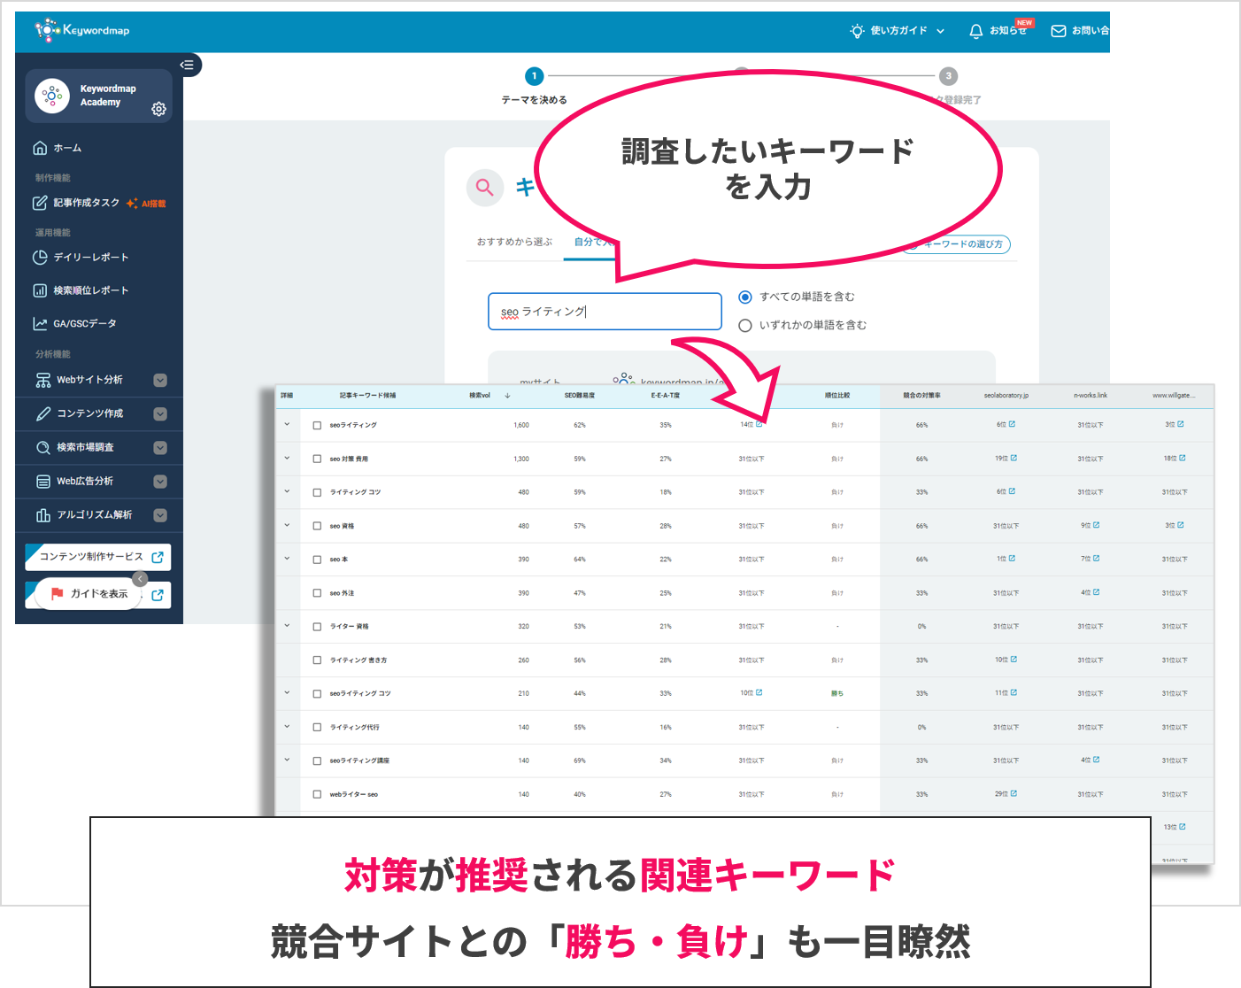Viewport: 1241px width, 988px height.
Task: Click the 使い方ガイド link
Action: pyautogui.click(x=898, y=31)
